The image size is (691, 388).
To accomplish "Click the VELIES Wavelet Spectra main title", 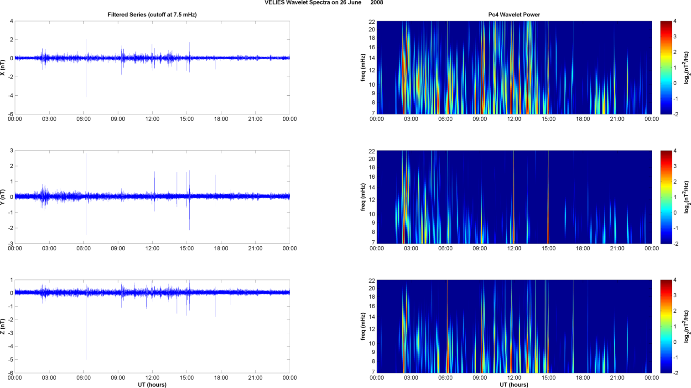I will point(323,3).
